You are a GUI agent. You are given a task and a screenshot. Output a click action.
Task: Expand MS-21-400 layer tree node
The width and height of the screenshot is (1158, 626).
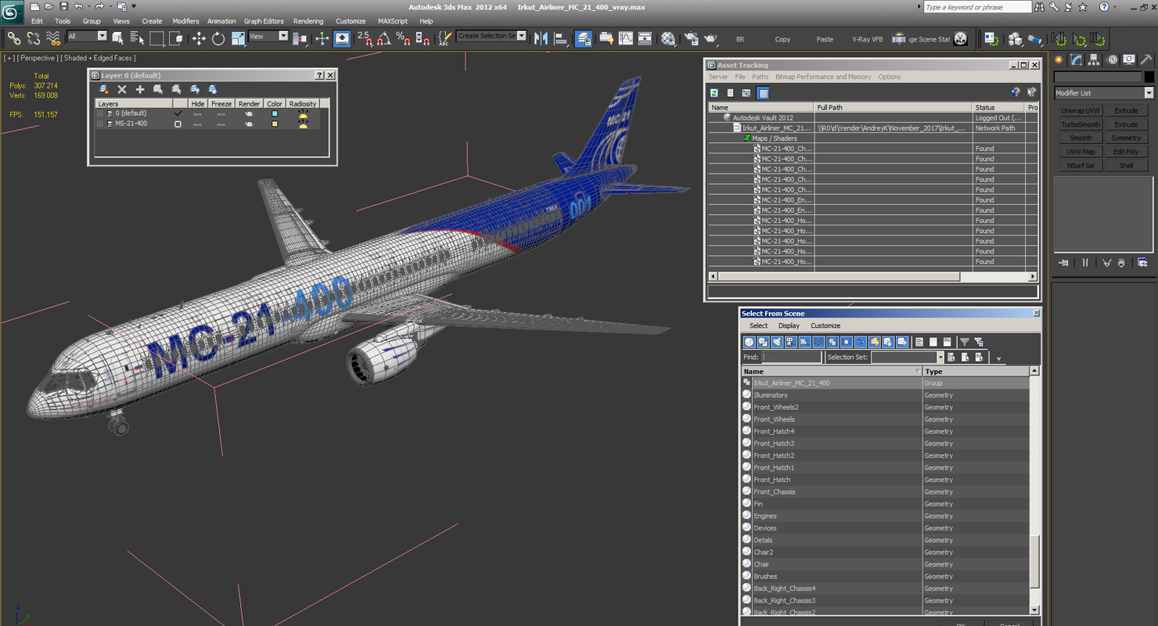(x=100, y=124)
